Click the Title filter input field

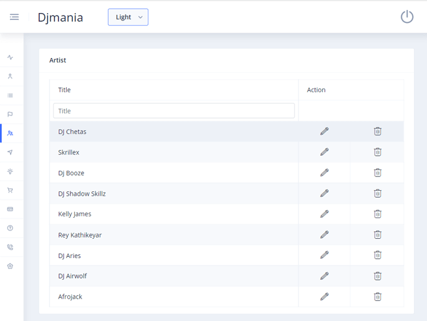point(174,111)
